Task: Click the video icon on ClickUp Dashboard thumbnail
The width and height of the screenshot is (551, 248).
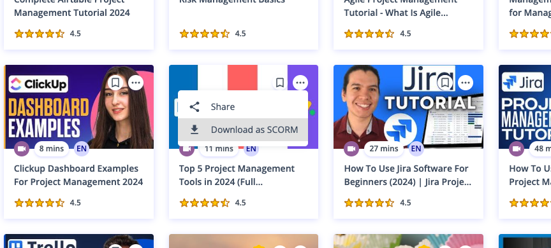Action: [22, 149]
